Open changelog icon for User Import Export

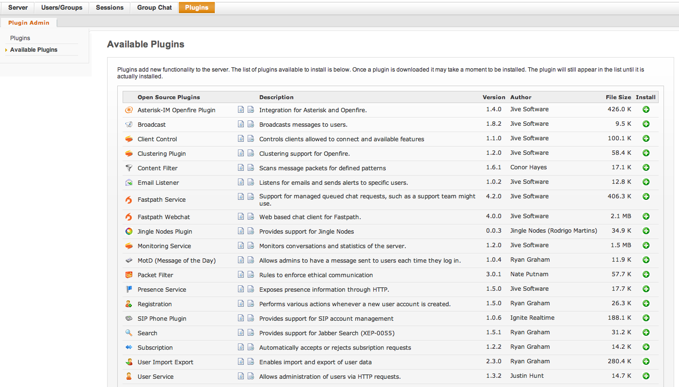(x=251, y=362)
